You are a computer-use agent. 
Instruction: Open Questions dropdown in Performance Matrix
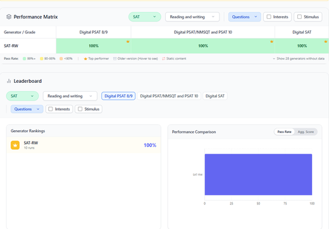245,17
